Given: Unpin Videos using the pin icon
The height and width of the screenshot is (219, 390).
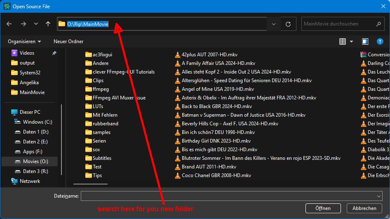Looking at the screenshot, I should click(x=54, y=53).
